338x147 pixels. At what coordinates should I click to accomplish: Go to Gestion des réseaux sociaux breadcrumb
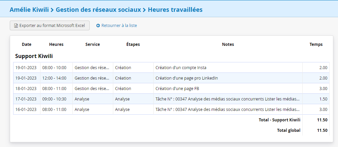click(98, 10)
